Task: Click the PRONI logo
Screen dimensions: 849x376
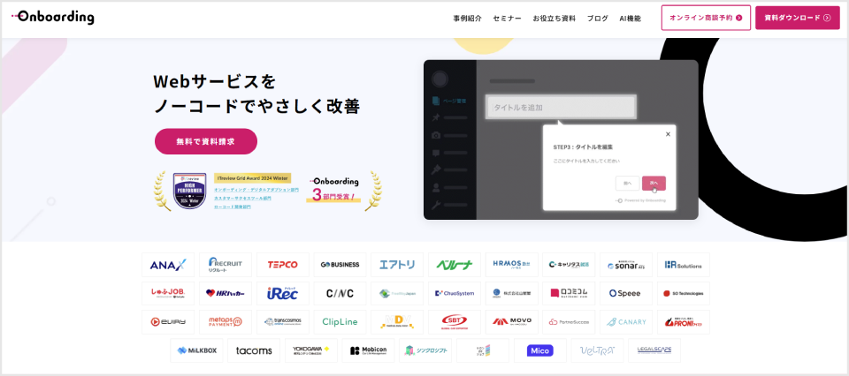Action: click(684, 322)
